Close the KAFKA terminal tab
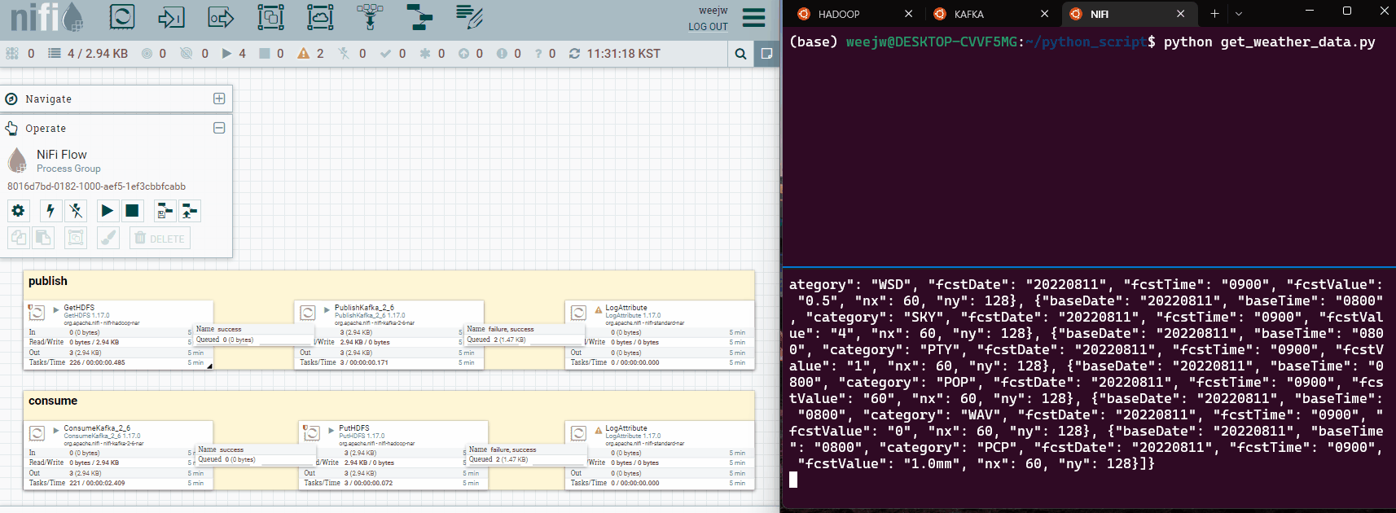 click(1045, 14)
